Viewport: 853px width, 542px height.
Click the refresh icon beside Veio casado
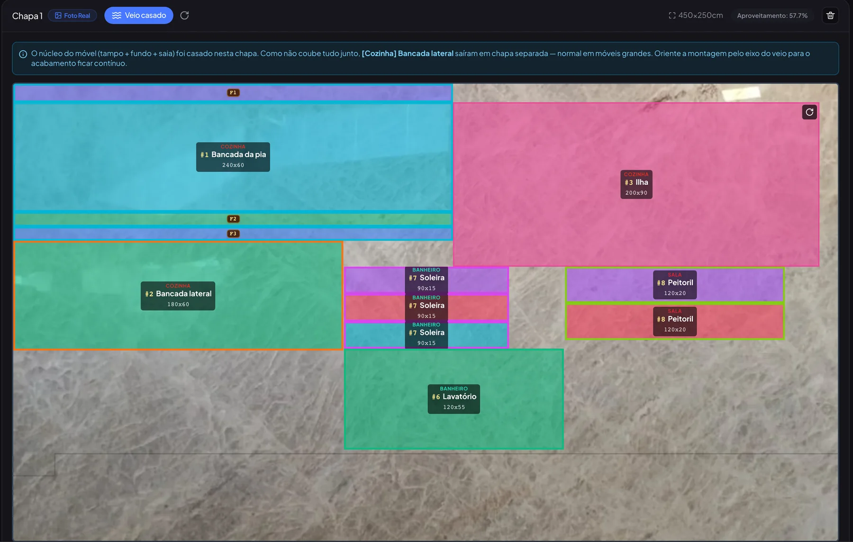185,16
